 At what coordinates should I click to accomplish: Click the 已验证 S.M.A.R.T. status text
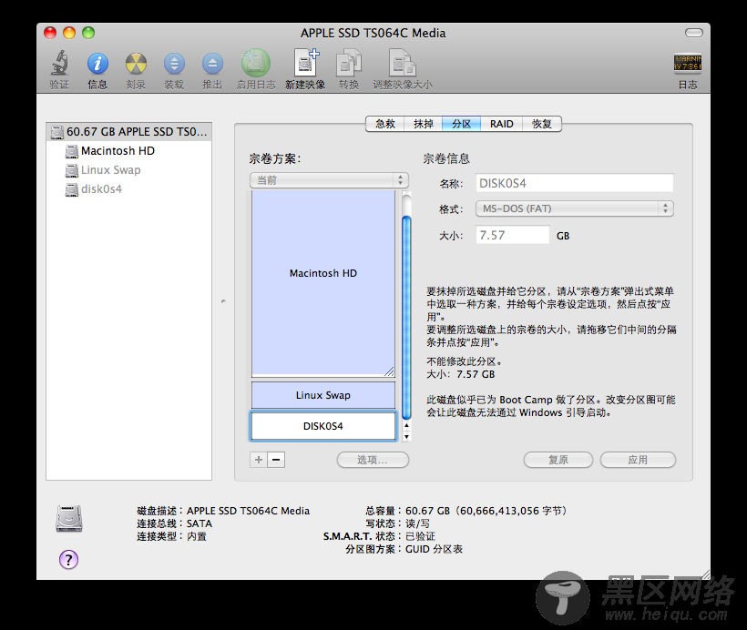tap(420, 536)
